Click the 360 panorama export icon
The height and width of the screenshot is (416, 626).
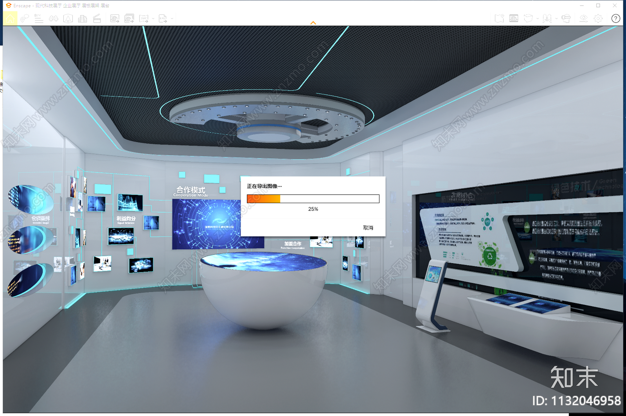pos(144,18)
